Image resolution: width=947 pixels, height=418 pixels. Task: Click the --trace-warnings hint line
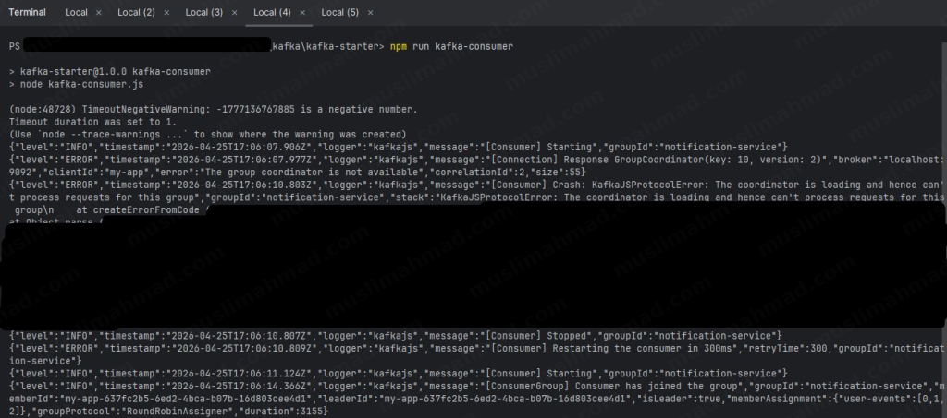pyautogui.click(x=207, y=135)
